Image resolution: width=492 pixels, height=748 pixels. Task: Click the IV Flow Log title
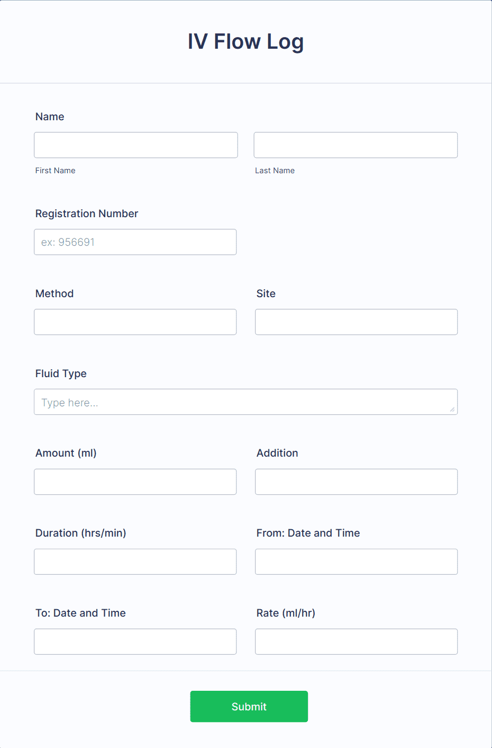coord(245,41)
